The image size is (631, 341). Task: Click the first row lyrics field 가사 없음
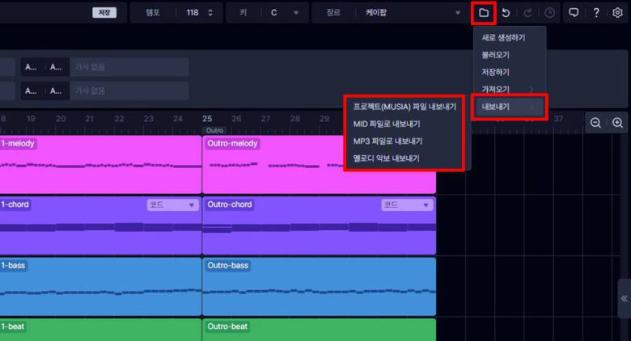(129, 67)
